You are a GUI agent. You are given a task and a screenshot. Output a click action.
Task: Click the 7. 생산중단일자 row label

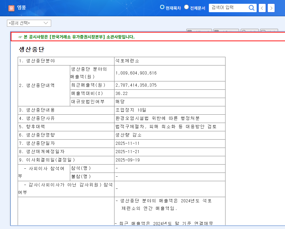click(x=37, y=143)
